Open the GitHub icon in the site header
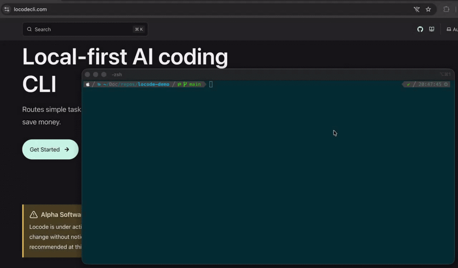This screenshot has height=268, width=458. coord(420,29)
